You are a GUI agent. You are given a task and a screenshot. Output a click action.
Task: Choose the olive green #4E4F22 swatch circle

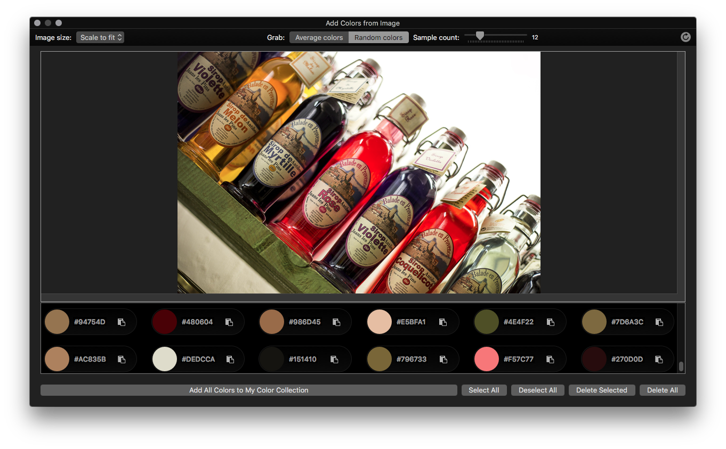click(x=487, y=322)
